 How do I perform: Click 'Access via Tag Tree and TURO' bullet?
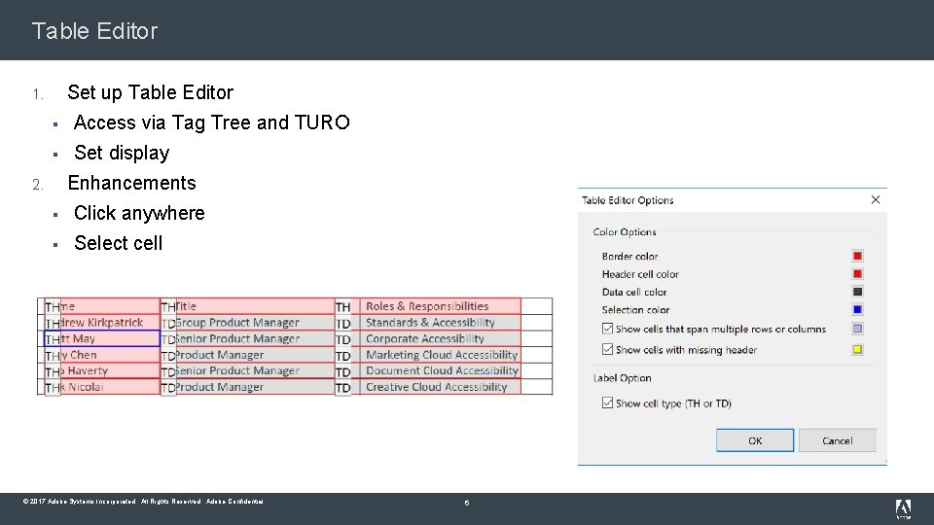[211, 122]
